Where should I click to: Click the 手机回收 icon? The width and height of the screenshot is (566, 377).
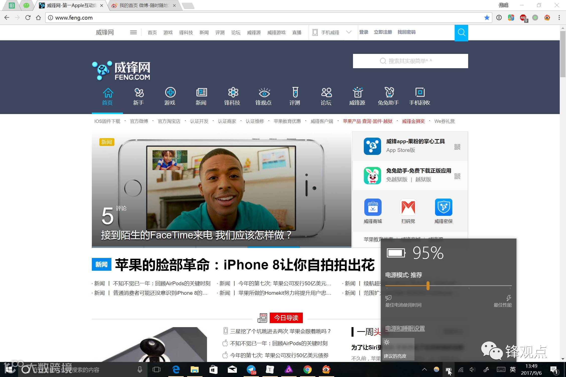(420, 92)
